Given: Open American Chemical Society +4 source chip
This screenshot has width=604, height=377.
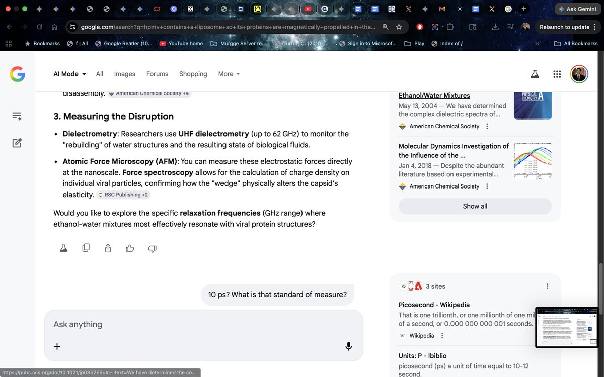Looking at the screenshot, I should 149,93.
